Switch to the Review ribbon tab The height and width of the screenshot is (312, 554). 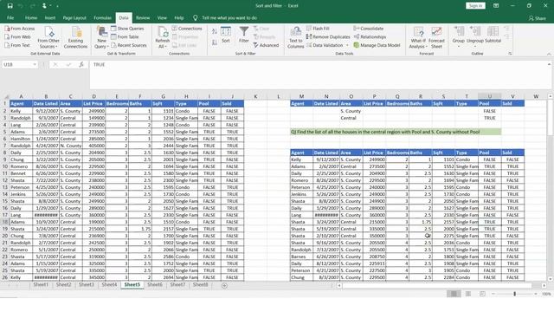(143, 17)
